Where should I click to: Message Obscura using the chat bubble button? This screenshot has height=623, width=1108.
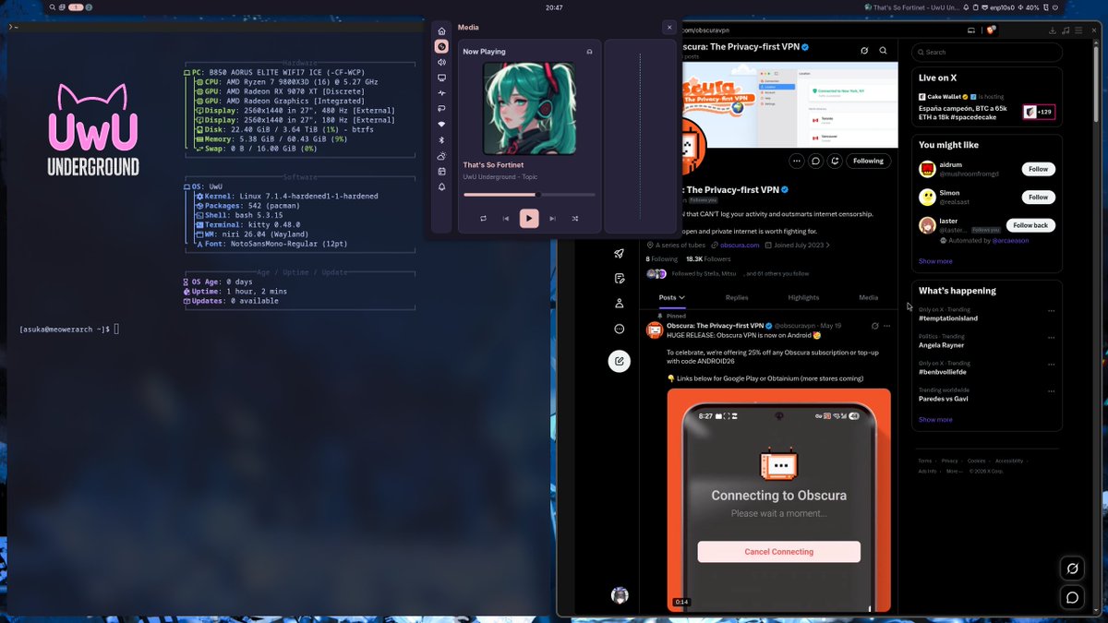click(816, 161)
